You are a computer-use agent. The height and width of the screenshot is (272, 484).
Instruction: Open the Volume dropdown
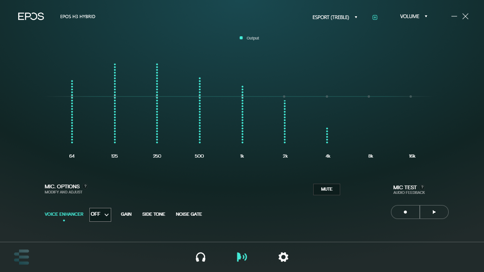click(414, 16)
